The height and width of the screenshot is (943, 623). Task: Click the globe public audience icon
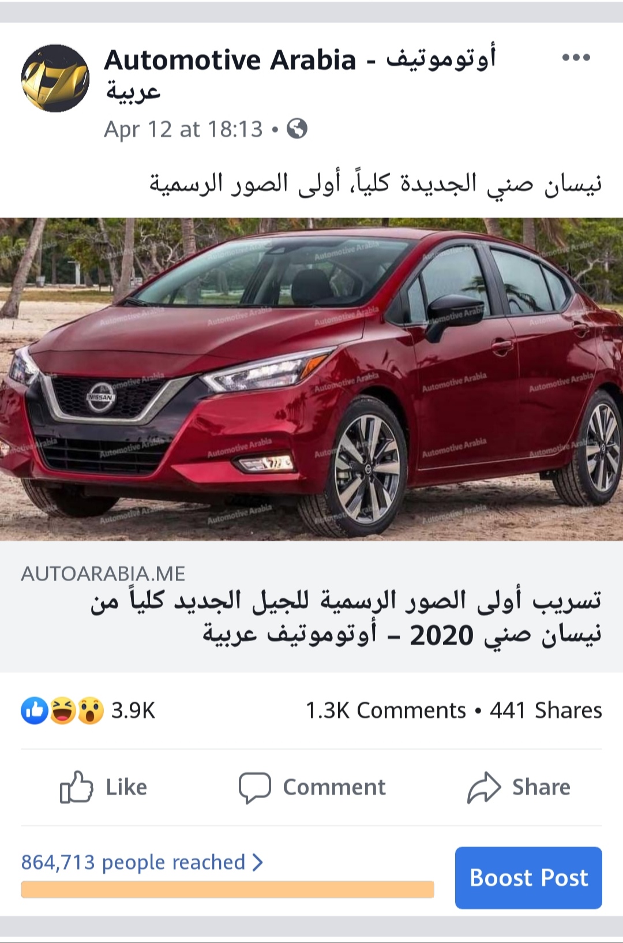297,129
